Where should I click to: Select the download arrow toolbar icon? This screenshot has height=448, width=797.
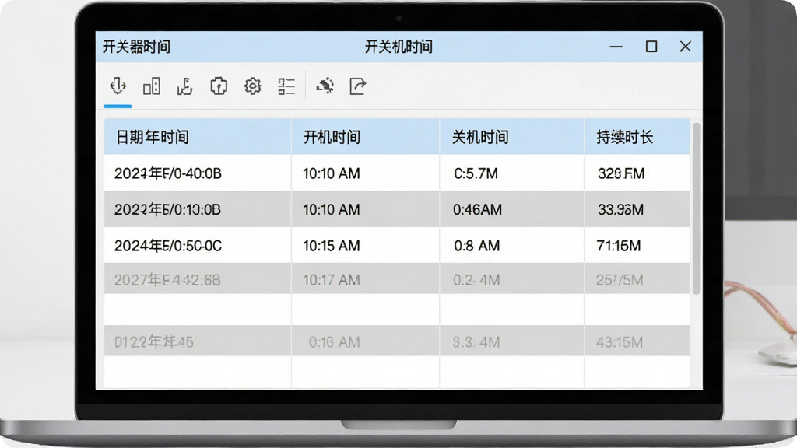[x=118, y=86]
